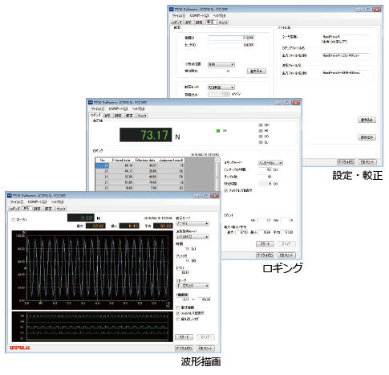Image resolution: width=389 pixels, height=375 pixels.
Task: Open the ヘルプ menu in the waveform window
Action: (57, 202)
